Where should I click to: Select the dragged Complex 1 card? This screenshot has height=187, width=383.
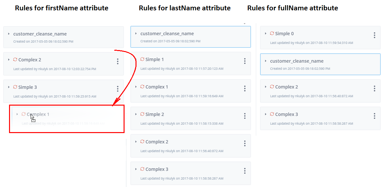click(67, 119)
